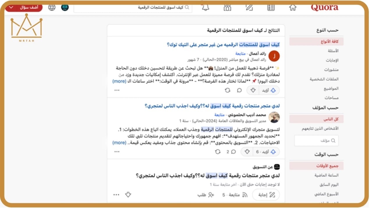Open the first question title about التيك توك
Viewport: 370px width, 208px height.
[x=223, y=45]
